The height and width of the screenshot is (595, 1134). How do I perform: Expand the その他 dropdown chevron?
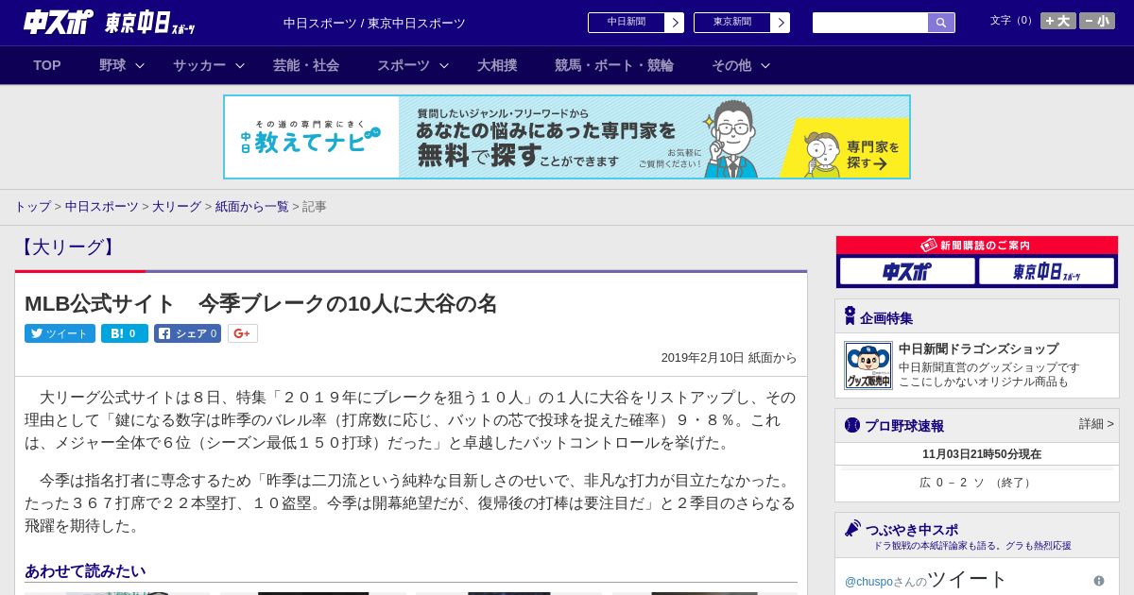[765, 65]
